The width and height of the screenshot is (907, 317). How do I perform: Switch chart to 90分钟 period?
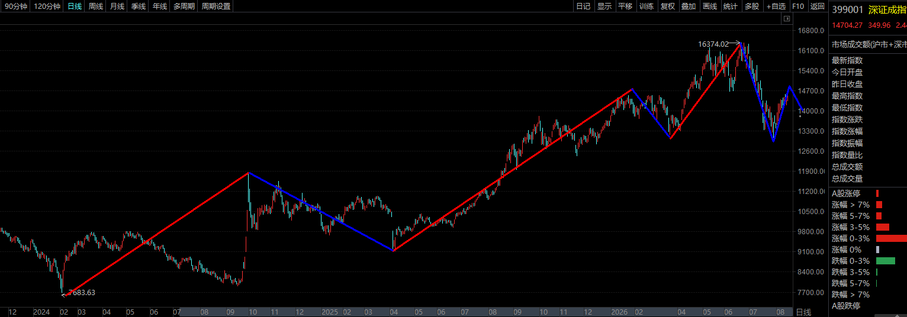(x=15, y=6)
